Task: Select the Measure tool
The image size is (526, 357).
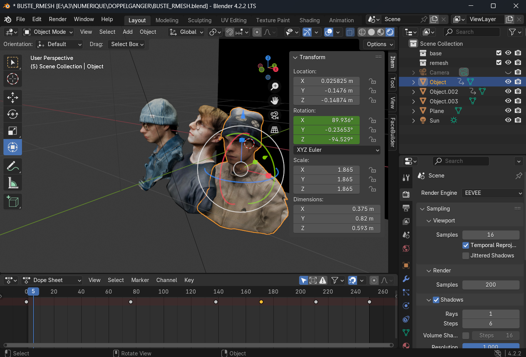Action: pos(12,183)
